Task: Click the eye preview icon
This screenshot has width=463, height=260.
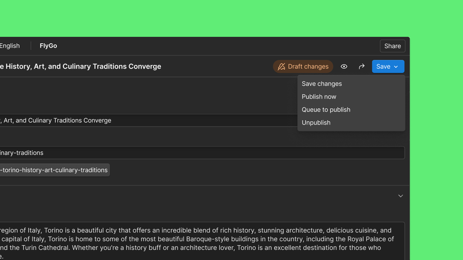Action: point(344,67)
